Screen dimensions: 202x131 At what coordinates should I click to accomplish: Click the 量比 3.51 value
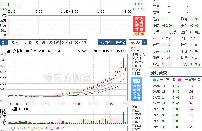[x=193, y=38]
